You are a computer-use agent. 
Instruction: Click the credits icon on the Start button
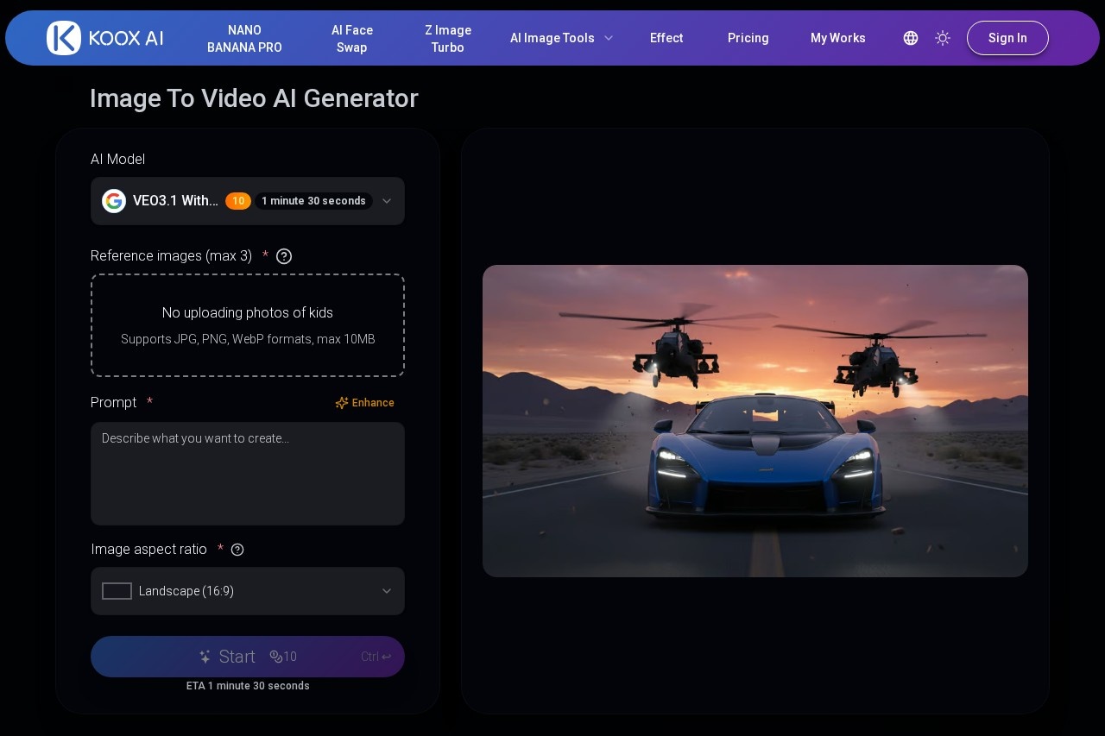(x=278, y=657)
